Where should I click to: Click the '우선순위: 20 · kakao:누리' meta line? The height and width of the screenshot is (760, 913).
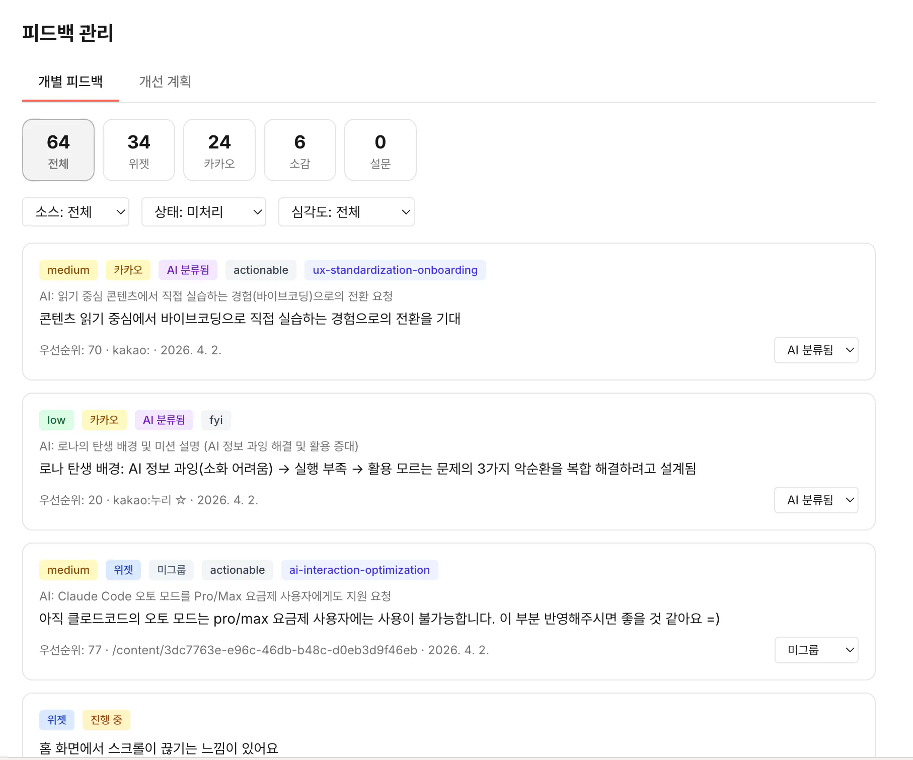pyautogui.click(x=149, y=500)
